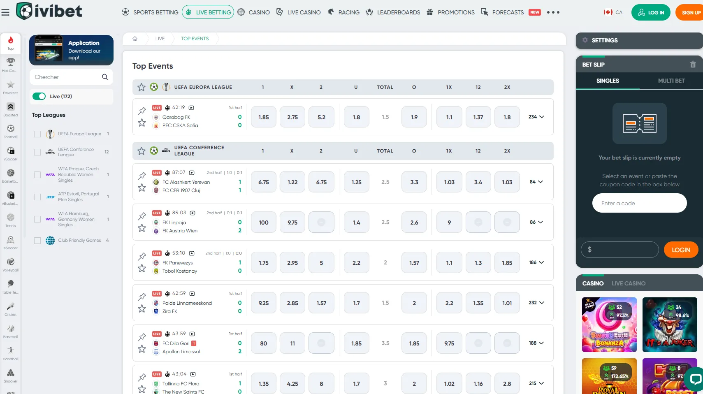The height and width of the screenshot is (394, 703).
Task: Check the UEFA Europa League checkbox
Action: 37,134
